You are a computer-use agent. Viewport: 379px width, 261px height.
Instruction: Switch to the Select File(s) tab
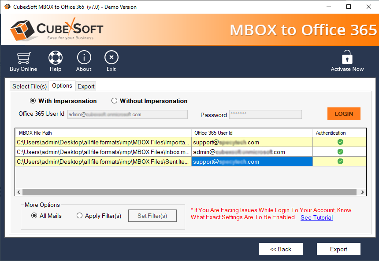(x=29, y=86)
